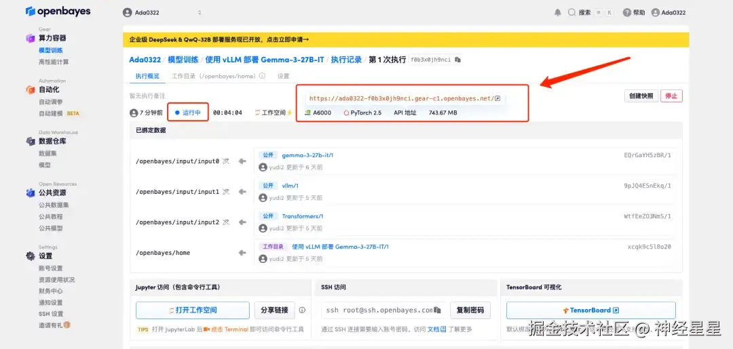Open 账号设置 in sidebar
The width and height of the screenshot is (733, 349).
pos(50,268)
